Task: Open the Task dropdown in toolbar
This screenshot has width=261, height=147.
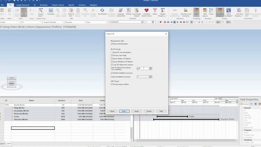Action: pos(106,22)
